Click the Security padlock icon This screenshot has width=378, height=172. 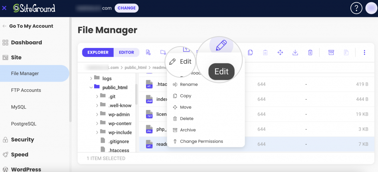tap(5, 140)
